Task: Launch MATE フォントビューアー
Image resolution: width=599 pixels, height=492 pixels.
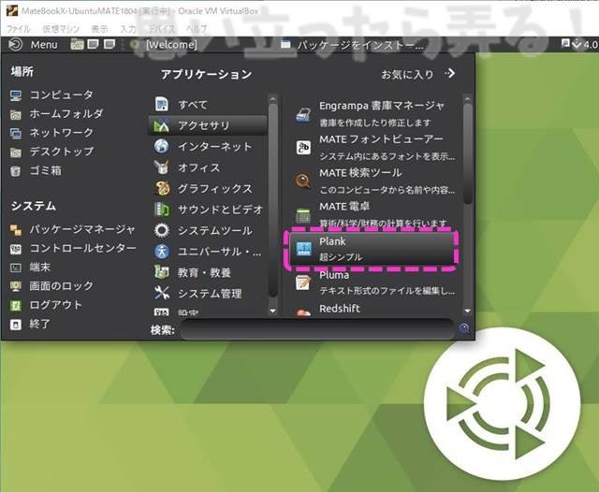Action: tap(375, 148)
